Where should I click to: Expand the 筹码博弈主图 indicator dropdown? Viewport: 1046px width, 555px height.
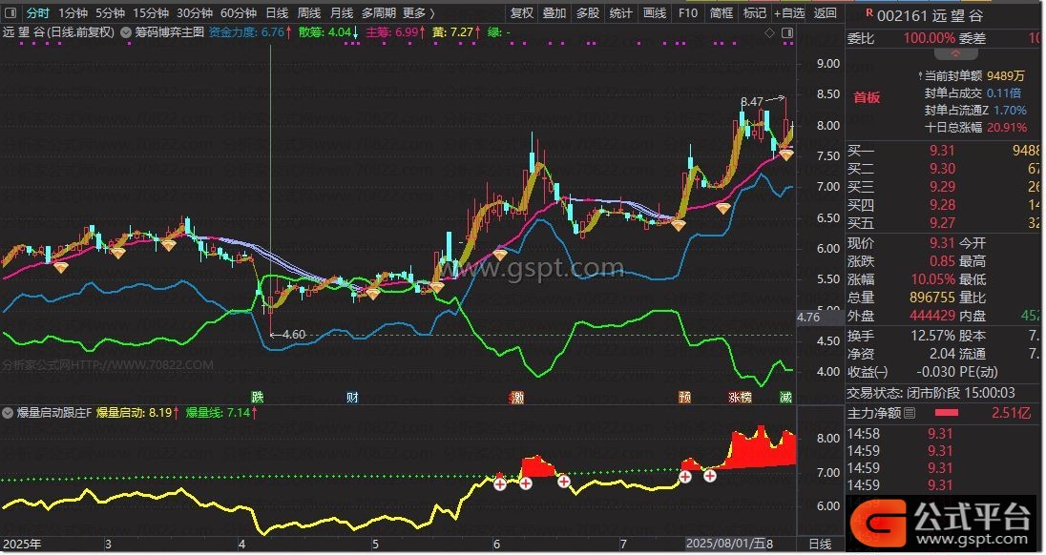pyautogui.click(x=127, y=31)
